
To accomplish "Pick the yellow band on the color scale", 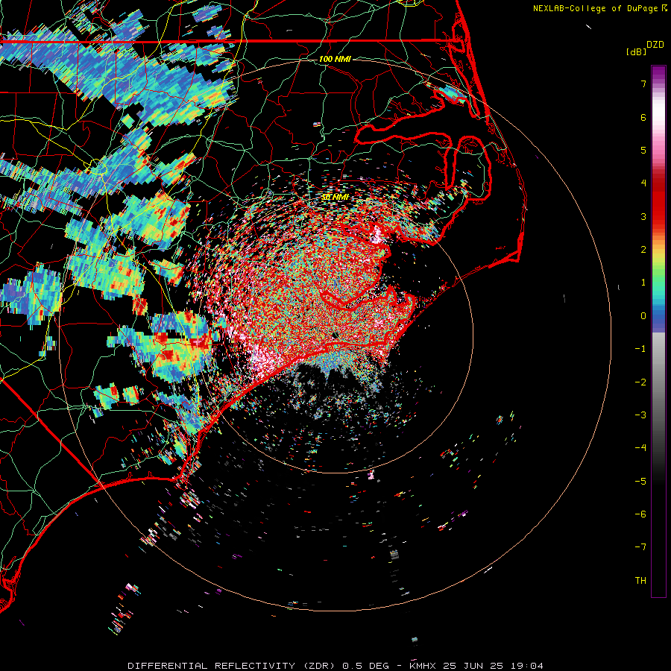I will click(x=658, y=256).
